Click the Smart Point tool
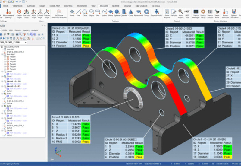 pyautogui.click(x=217, y=14)
